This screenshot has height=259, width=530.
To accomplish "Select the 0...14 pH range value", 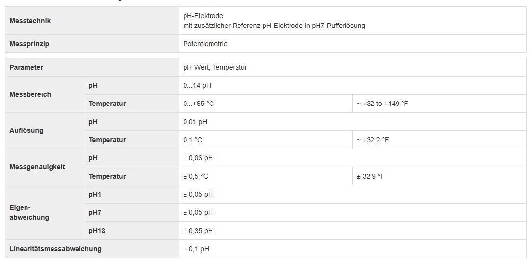I will [197, 86].
